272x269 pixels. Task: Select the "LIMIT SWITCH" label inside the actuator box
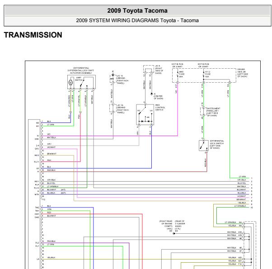(79, 79)
